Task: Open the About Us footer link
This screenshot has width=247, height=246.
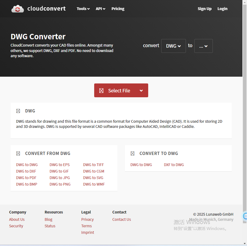Action: click(x=17, y=219)
